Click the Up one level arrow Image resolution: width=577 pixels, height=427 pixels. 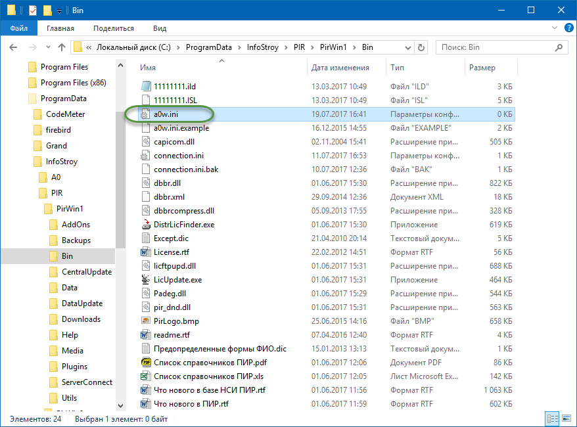point(62,47)
